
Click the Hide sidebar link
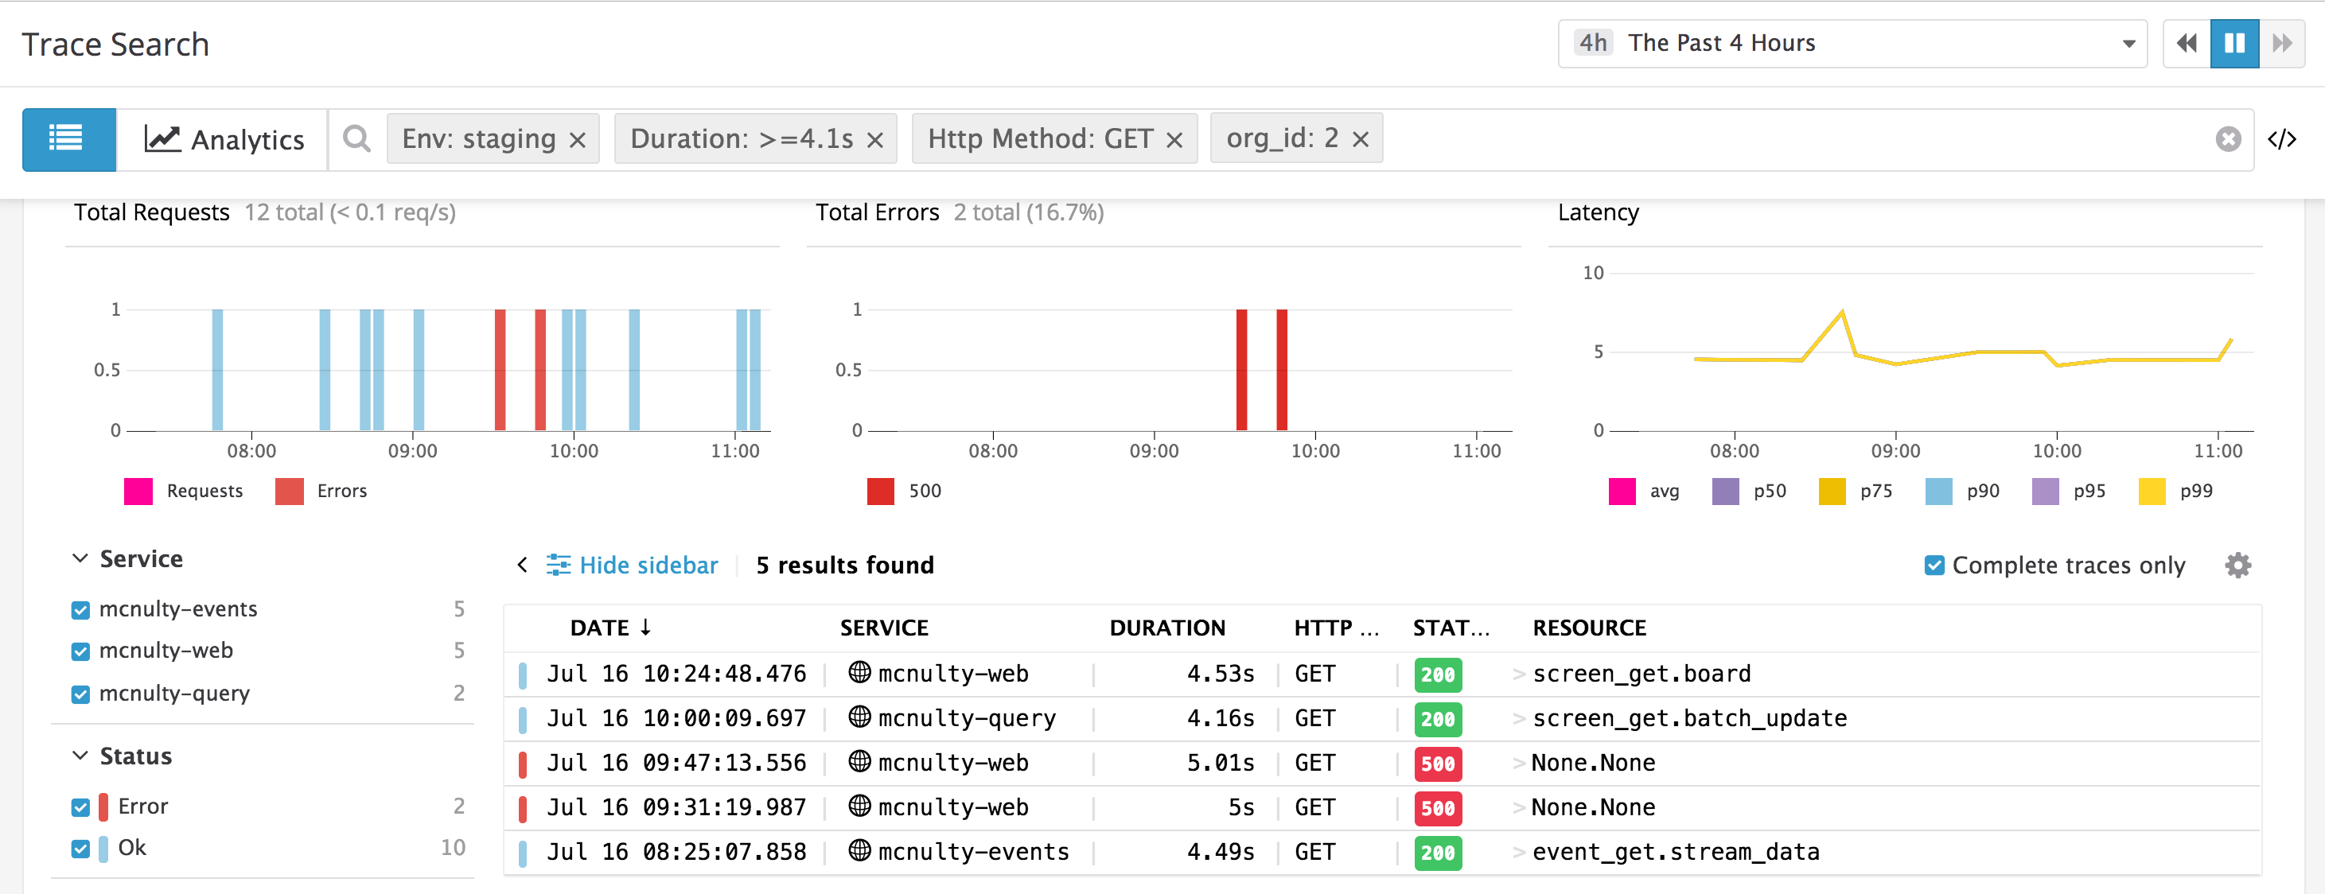point(648,565)
